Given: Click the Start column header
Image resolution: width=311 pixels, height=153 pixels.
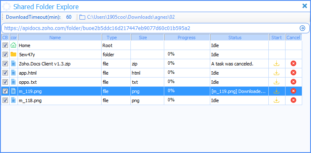Looking at the screenshot, I should point(277,38).
